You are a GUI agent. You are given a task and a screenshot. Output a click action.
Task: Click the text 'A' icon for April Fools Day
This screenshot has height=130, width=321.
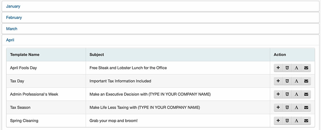click(x=296, y=68)
